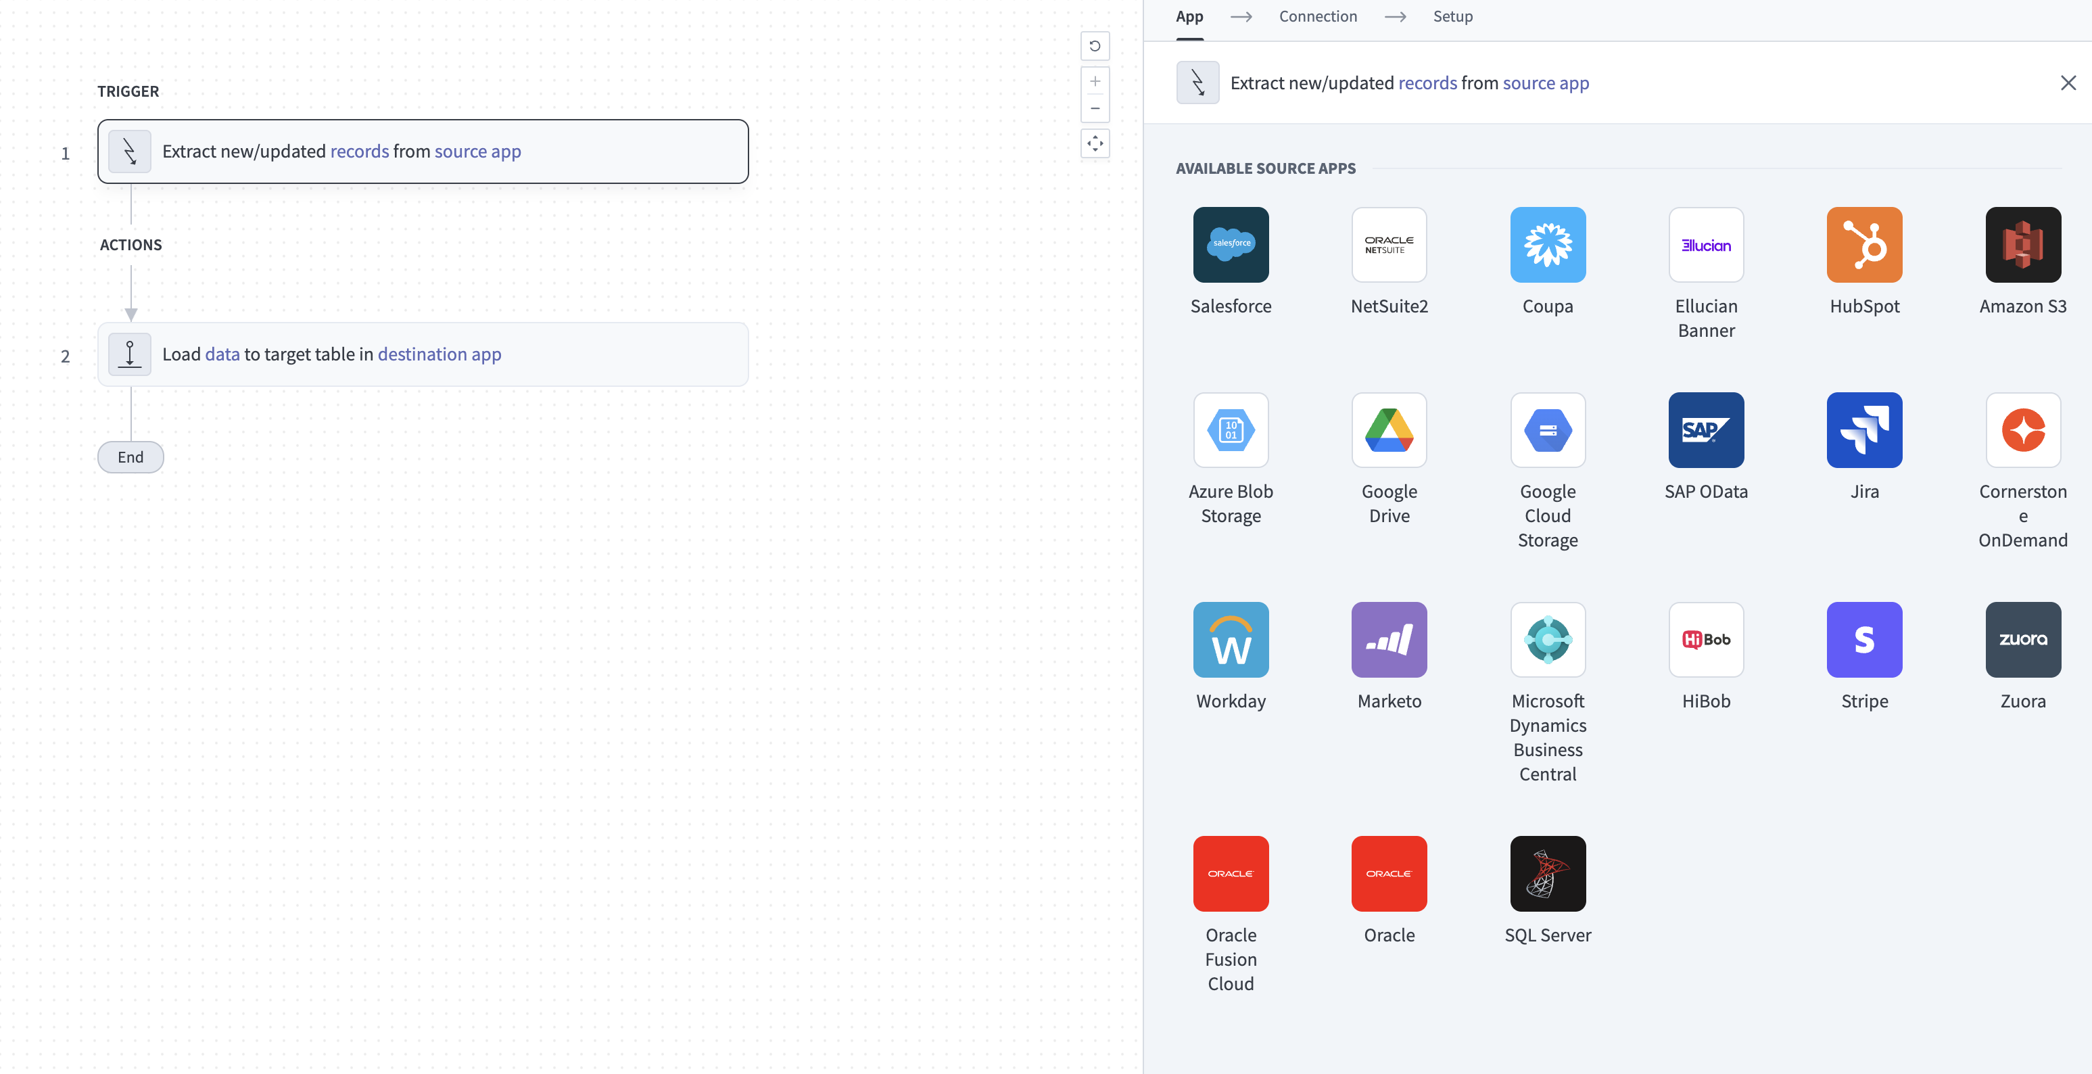Click the ACTIONS section label
2092x1074 pixels.
130,245
